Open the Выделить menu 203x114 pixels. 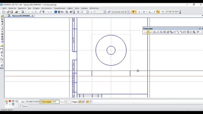[x=22, y=8]
